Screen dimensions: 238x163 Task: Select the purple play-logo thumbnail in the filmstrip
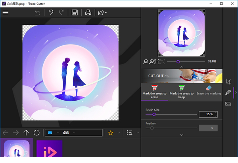(50, 149)
